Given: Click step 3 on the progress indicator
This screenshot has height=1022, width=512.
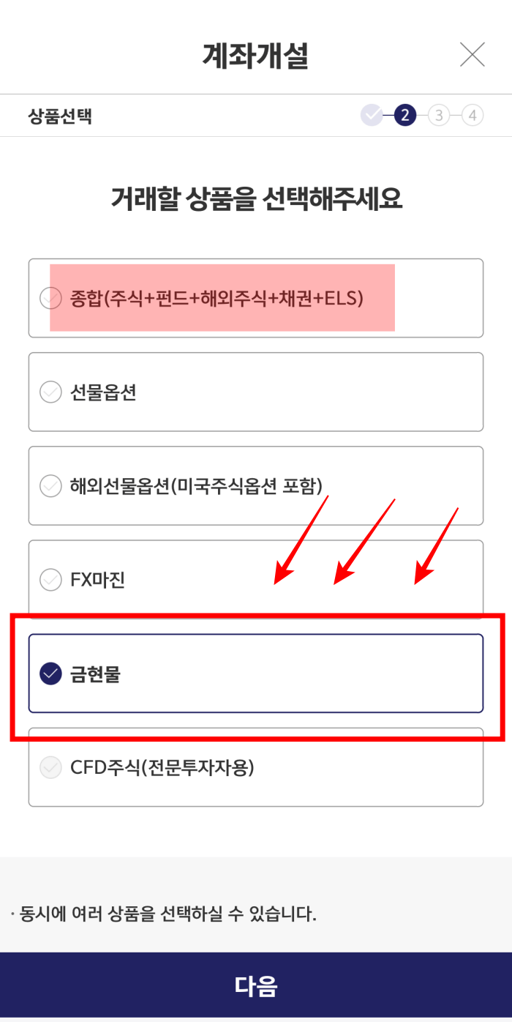Looking at the screenshot, I should 438,115.
